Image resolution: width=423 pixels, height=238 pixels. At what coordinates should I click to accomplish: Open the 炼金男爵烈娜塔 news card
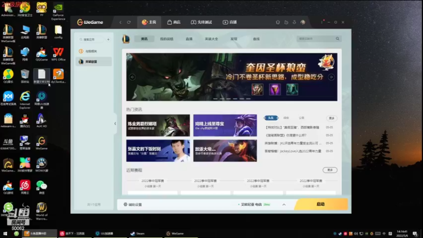(158, 125)
